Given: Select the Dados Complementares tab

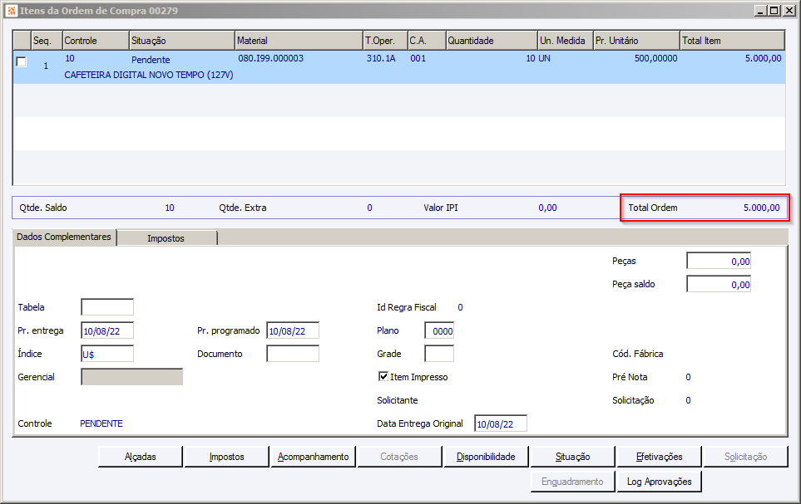Looking at the screenshot, I should click(64, 237).
